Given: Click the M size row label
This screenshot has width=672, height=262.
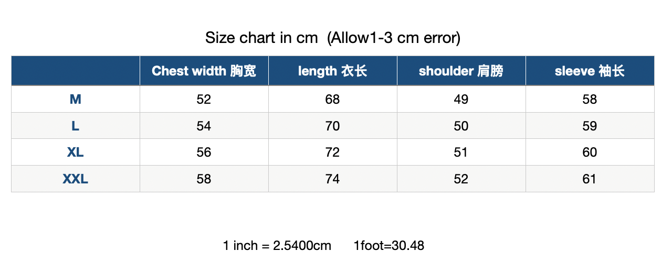Looking at the screenshot, I should (x=76, y=100).
